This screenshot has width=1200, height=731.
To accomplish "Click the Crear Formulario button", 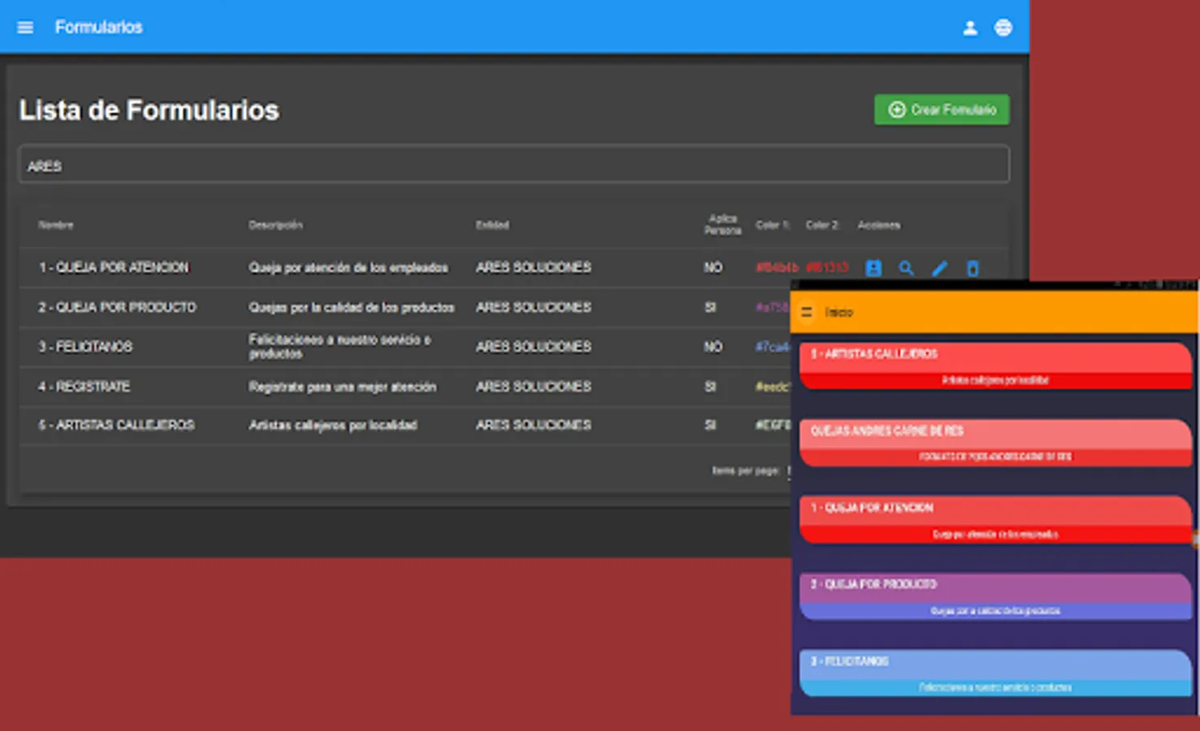I will tap(942, 110).
